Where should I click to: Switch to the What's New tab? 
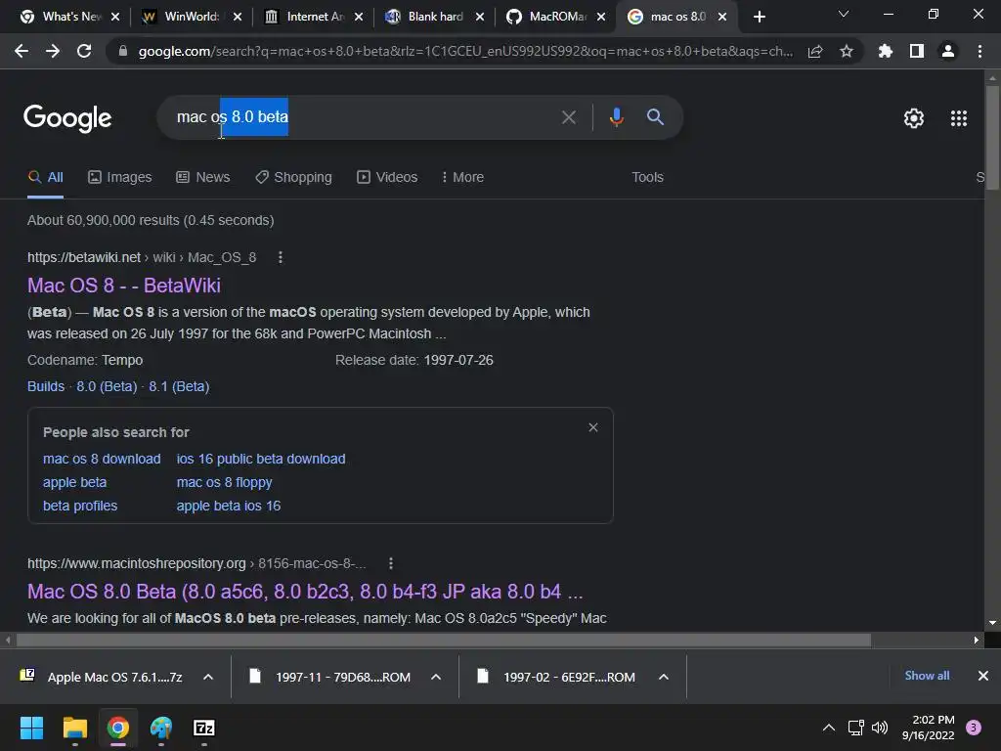tap(70, 17)
